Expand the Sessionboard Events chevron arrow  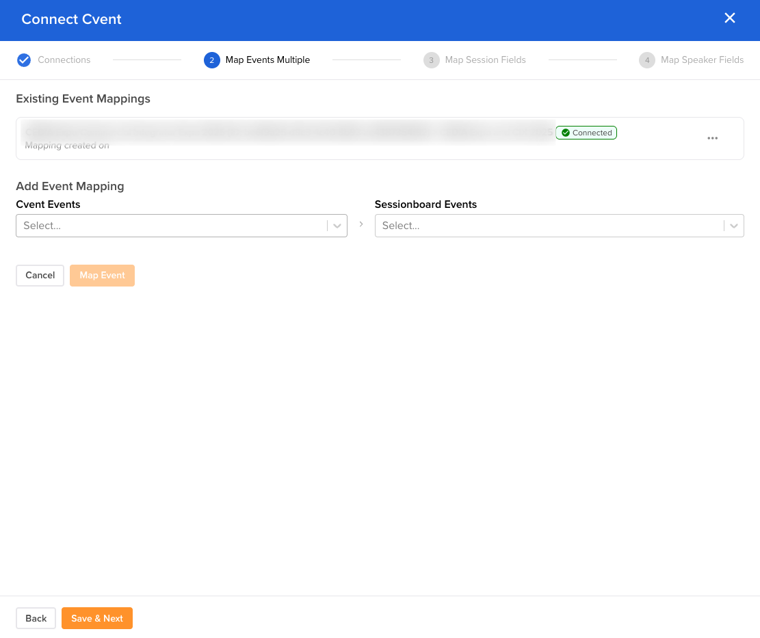734,225
